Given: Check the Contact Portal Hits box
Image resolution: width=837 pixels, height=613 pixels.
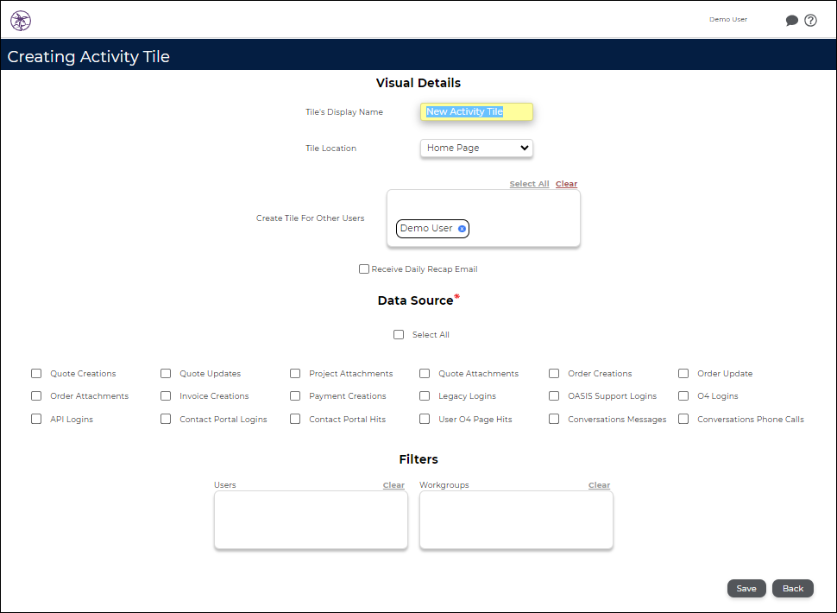Looking at the screenshot, I should pyautogui.click(x=294, y=419).
